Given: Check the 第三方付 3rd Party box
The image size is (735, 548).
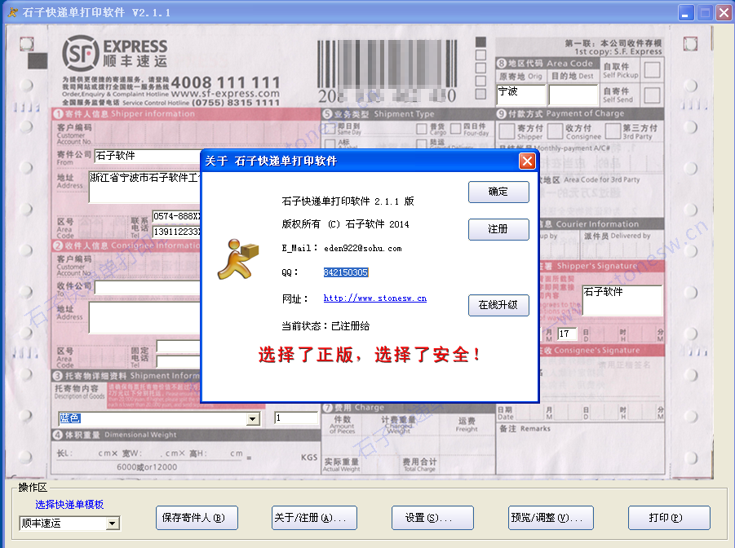Looking at the screenshot, I should click(613, 131).
